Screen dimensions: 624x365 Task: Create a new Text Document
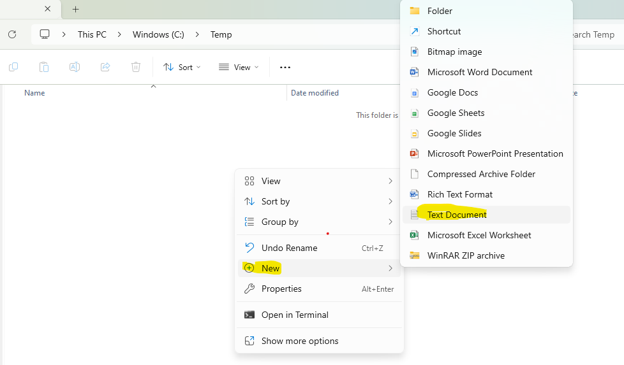click(x=486, y=215)
